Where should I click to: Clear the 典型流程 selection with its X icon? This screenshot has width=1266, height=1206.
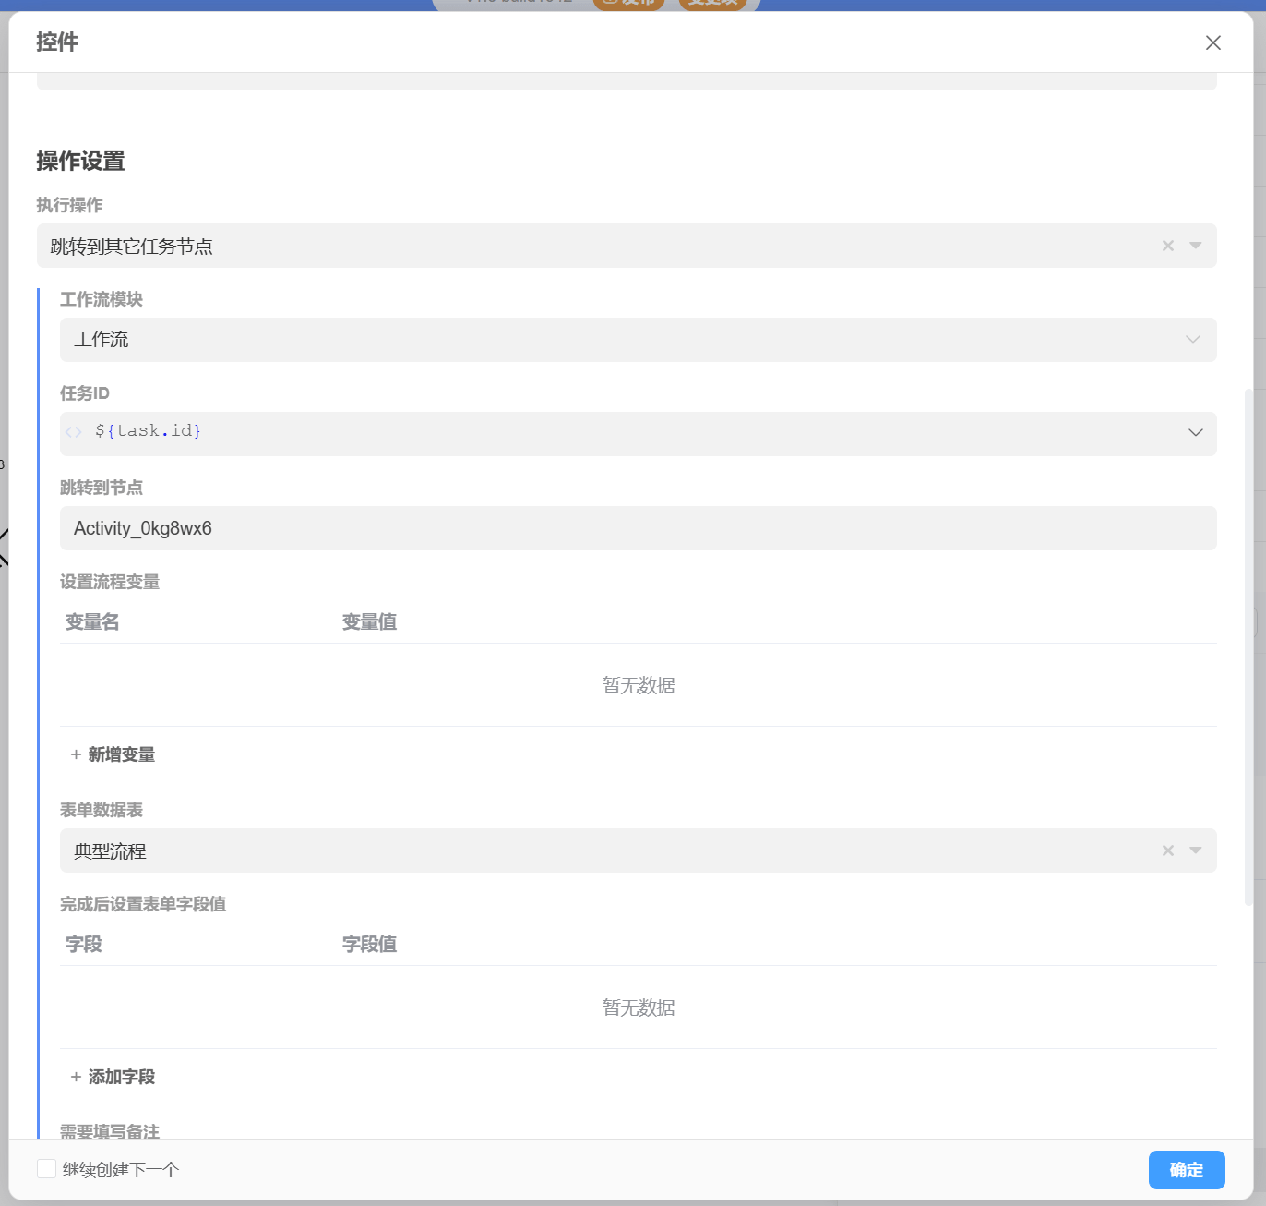tap(1167, 850)
